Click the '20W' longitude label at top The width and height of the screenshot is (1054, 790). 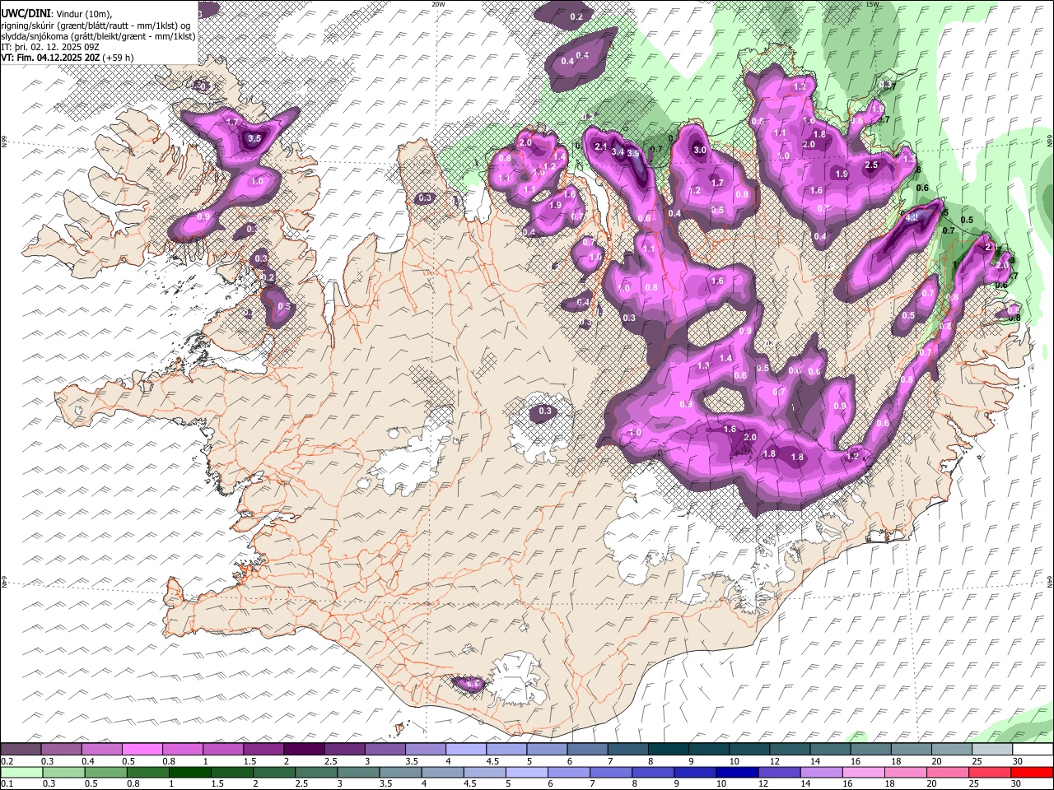click(x=439, y=4)
